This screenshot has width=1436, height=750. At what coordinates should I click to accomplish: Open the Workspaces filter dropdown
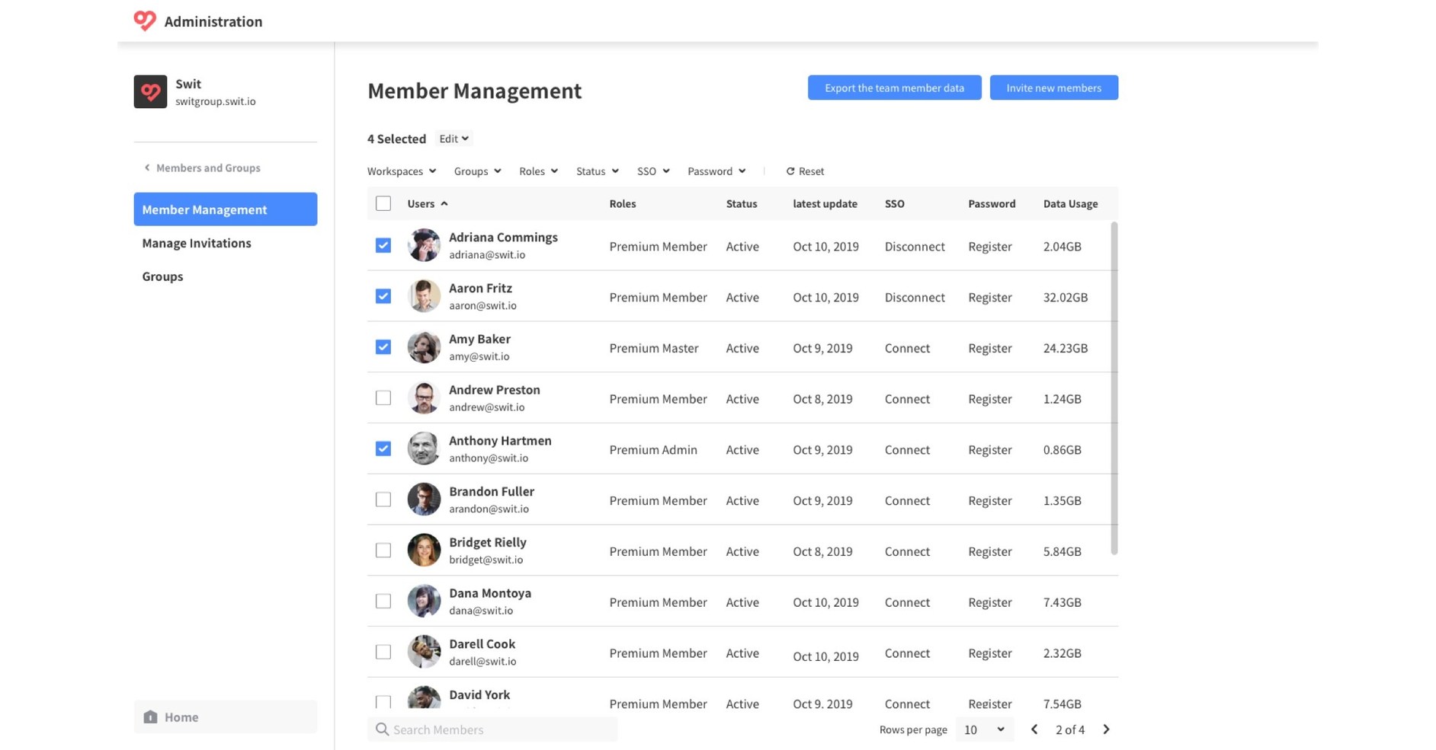pyautogui.click(x=401, y=171)
